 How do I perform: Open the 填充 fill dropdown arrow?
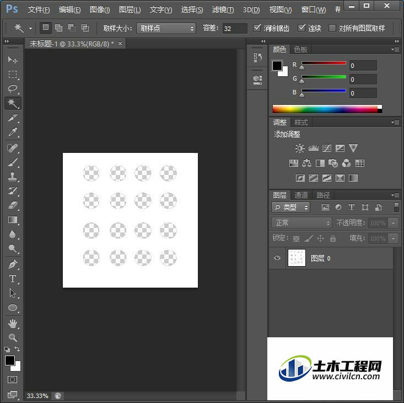(393, 238)
